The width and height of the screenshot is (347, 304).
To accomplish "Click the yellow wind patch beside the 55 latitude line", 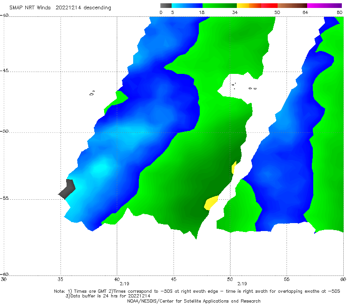I will [211, 203].
